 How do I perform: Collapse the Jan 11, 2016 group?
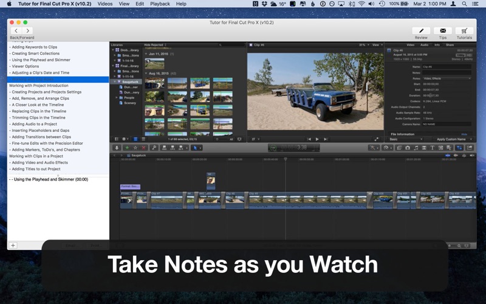146,54
